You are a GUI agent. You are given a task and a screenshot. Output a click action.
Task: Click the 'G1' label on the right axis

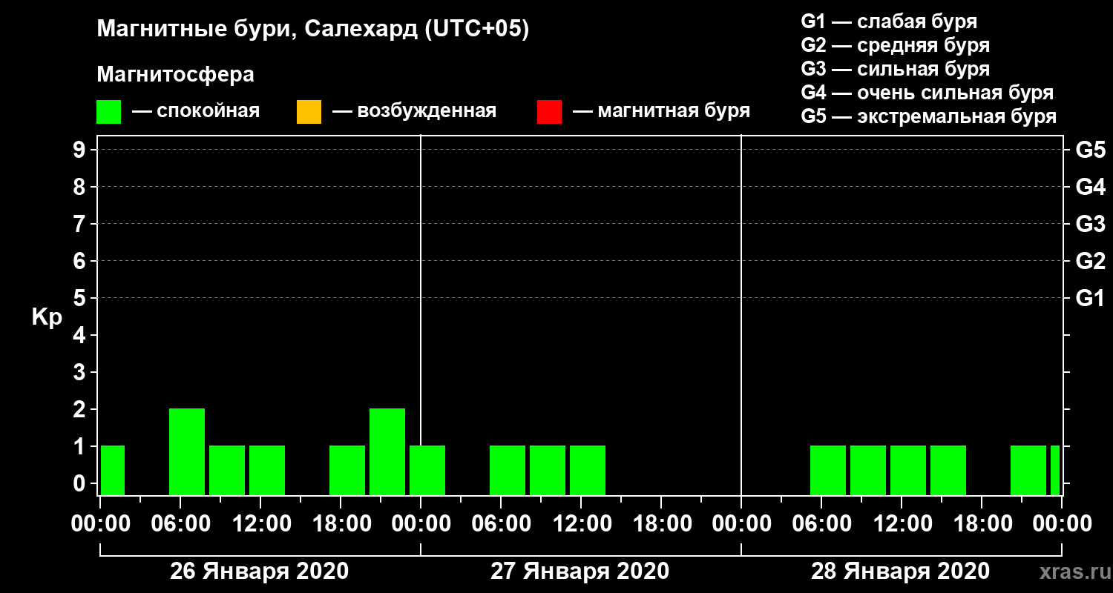click(x=1090, y=298)
